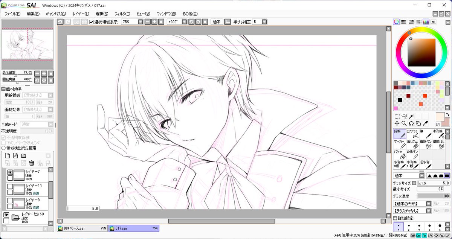The width and height of the screenshot is (452, 239).
Task: Click the undo arrow in toolbar
Action: click(60, 22)
